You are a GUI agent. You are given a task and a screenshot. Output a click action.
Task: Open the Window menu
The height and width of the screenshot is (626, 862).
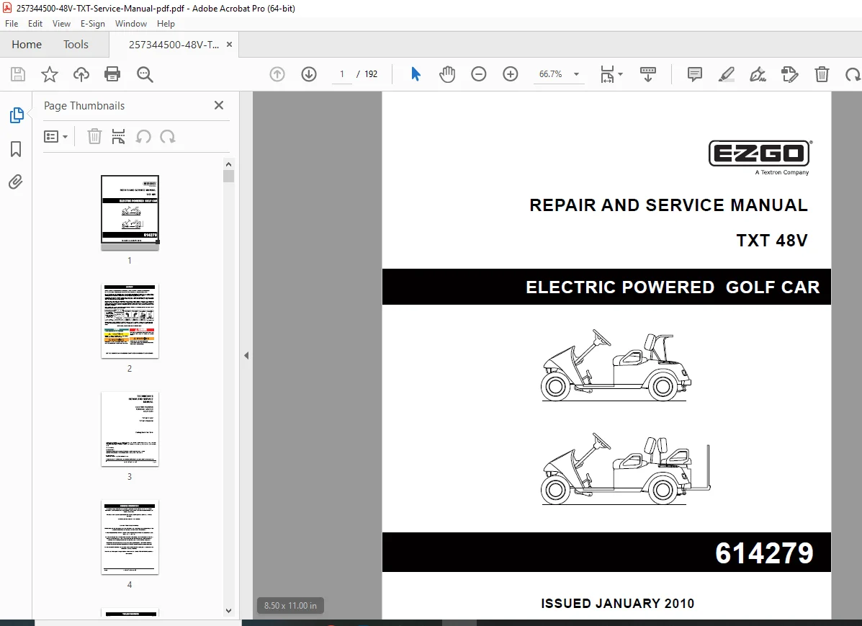(x=131, y=24)
